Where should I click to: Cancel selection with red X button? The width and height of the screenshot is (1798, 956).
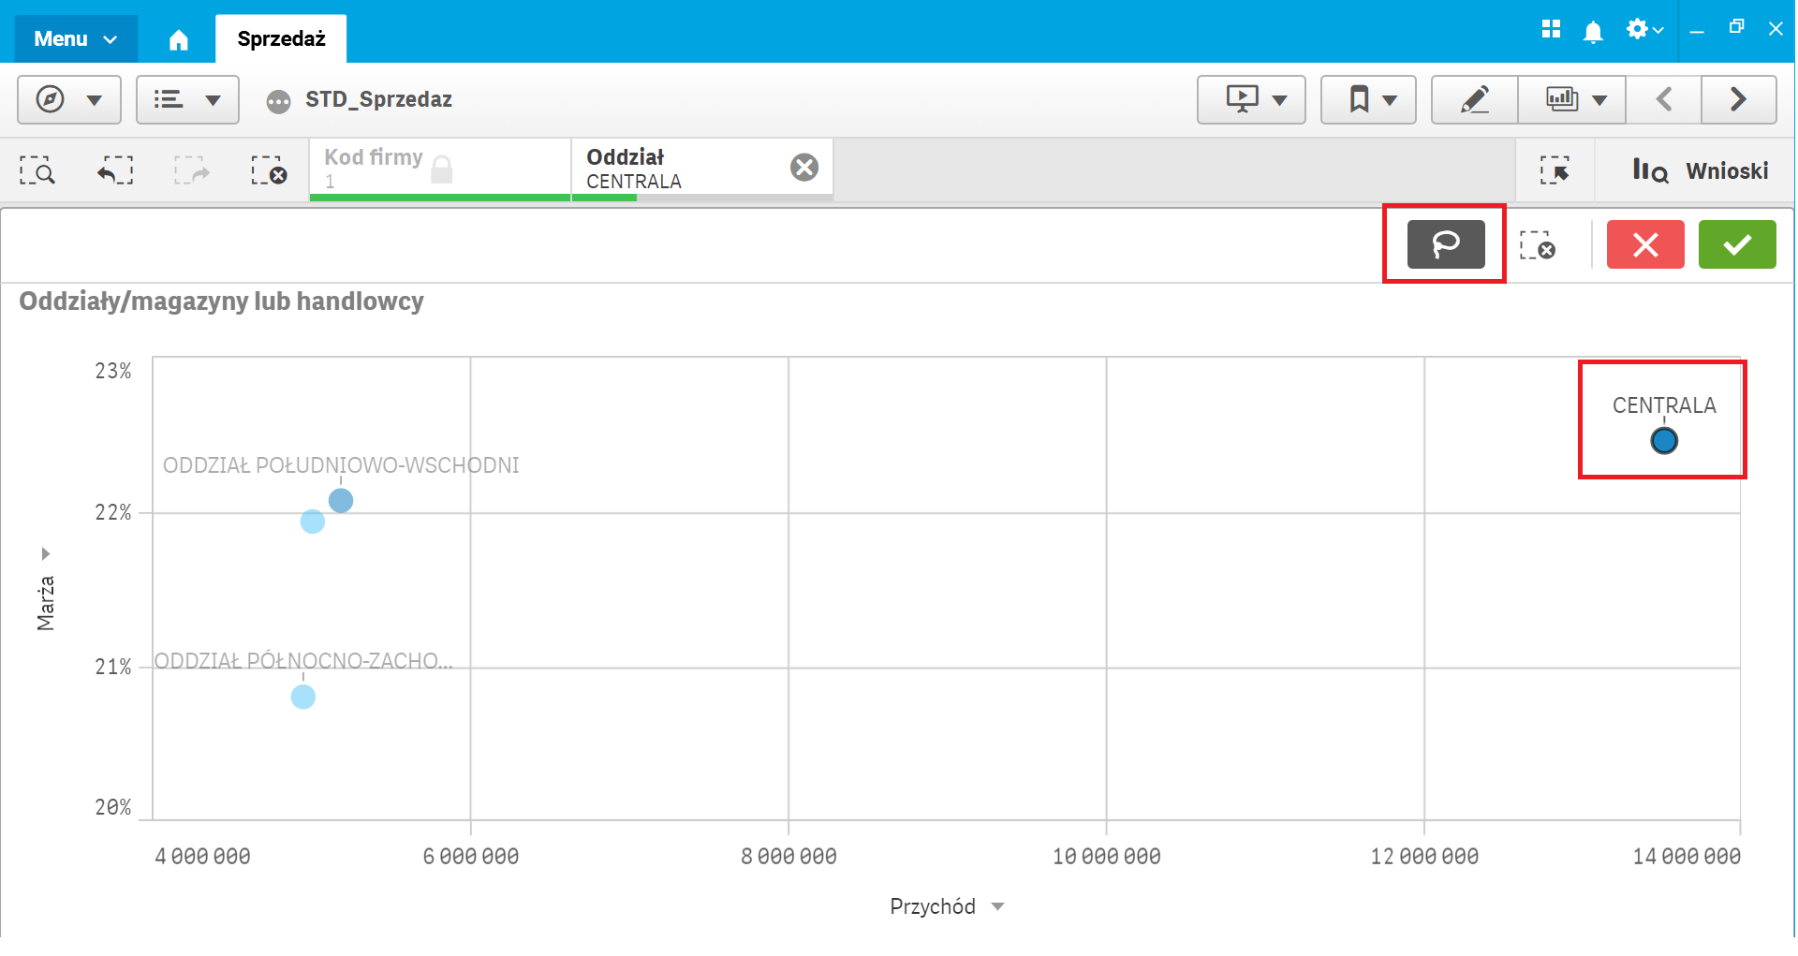(x=1645, y=244)
